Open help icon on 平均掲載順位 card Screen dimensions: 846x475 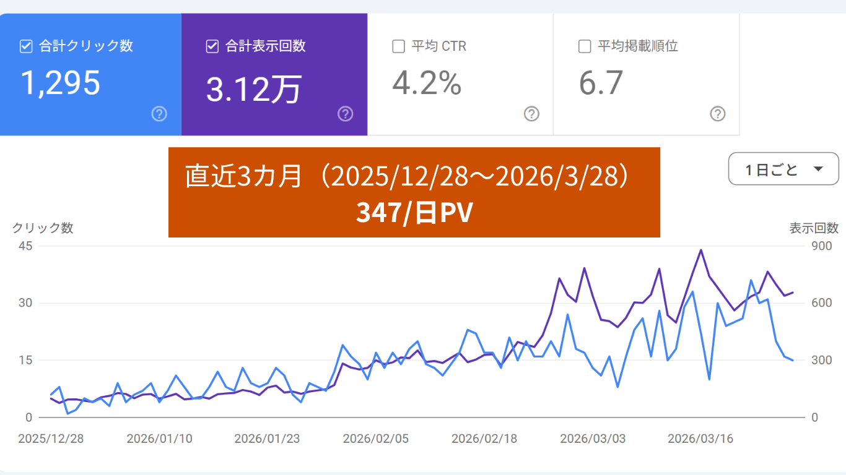(x=718, y=114)
